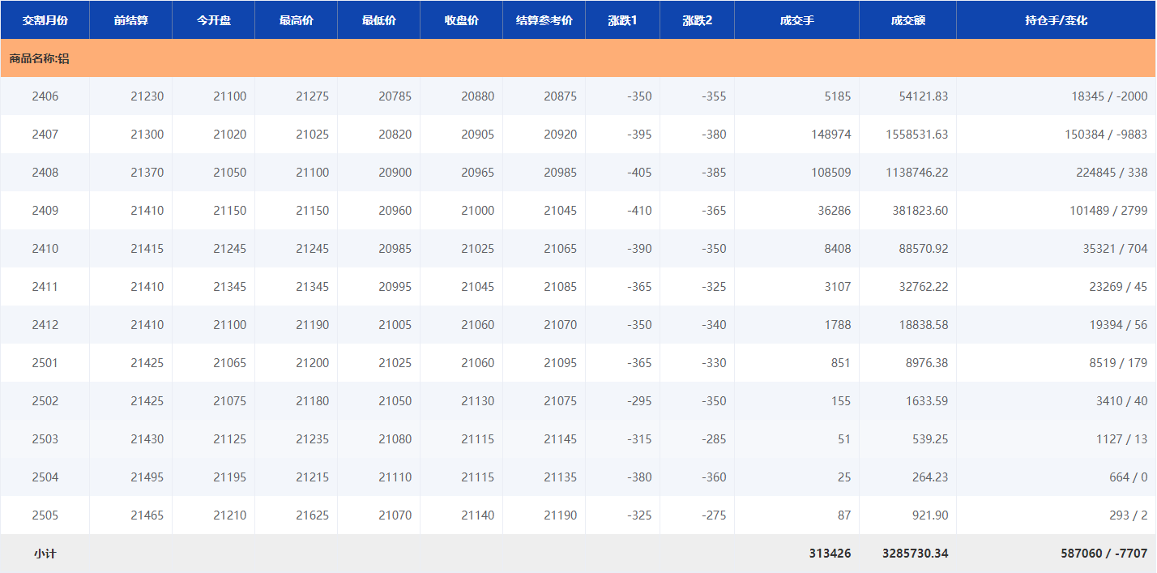This screenshot has width=1157, height=573.
Task: Click the 收盘价 column header
Action: (461, 20)
